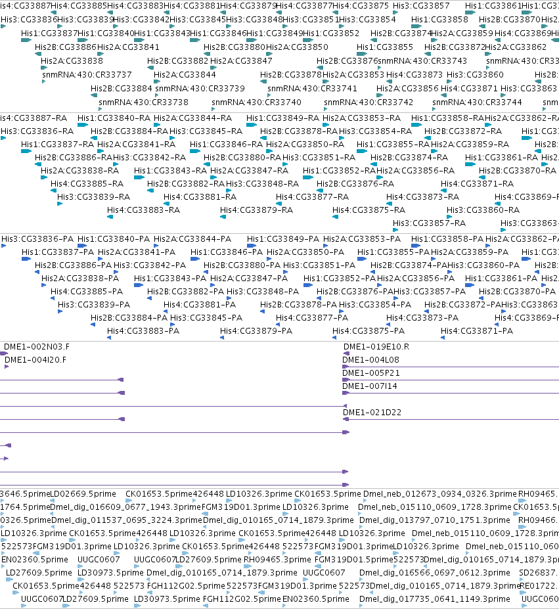Choose snmRNA:430:CR33739 gene feature

pyautogui.click(x=200, y=89)
